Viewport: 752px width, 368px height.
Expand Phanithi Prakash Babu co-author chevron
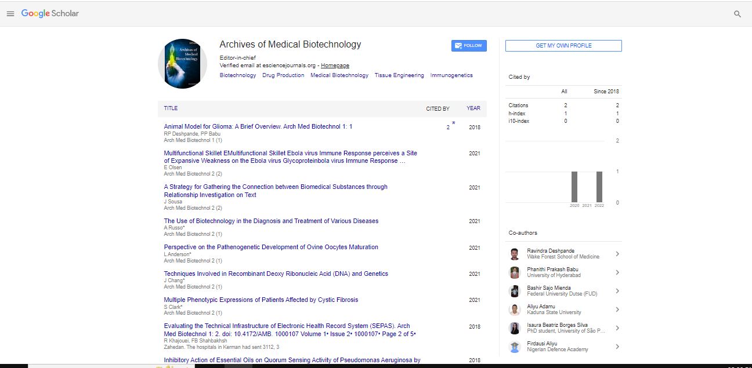click(x=617, y=272)
